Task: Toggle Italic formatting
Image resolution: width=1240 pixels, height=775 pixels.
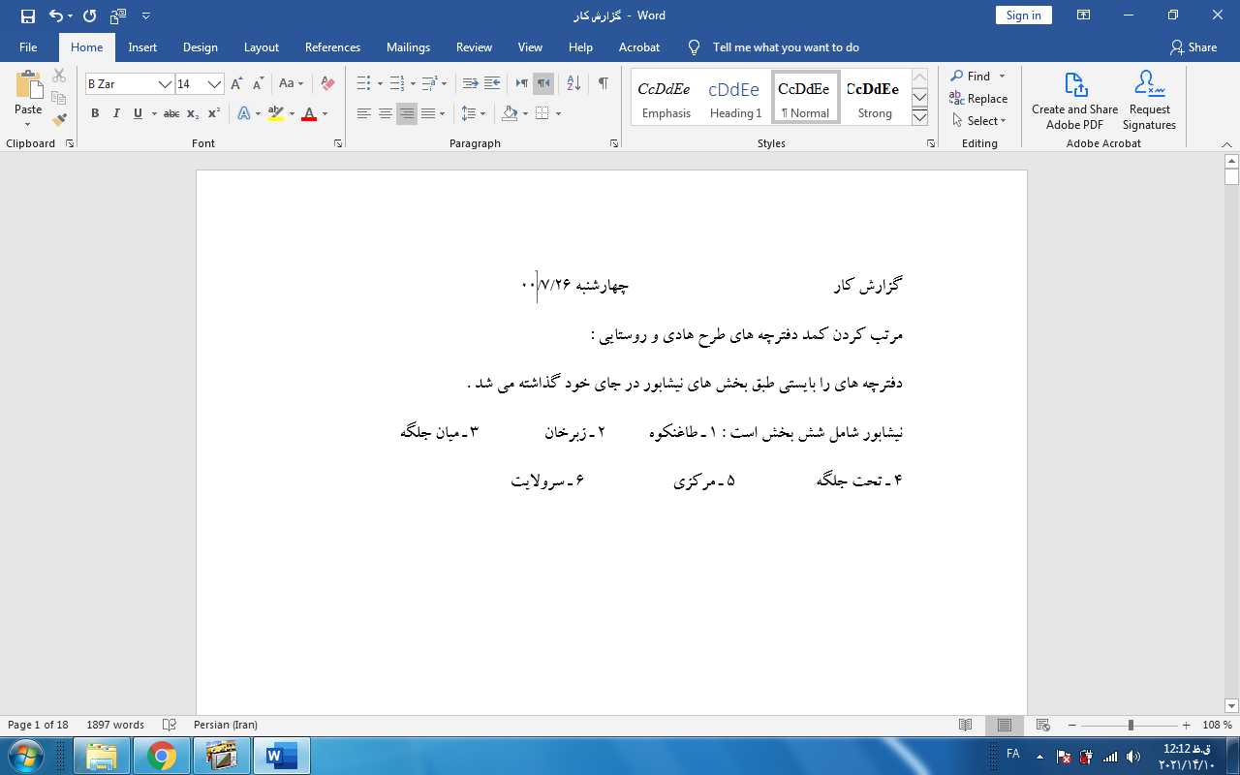Action: (x=116, y=114)
